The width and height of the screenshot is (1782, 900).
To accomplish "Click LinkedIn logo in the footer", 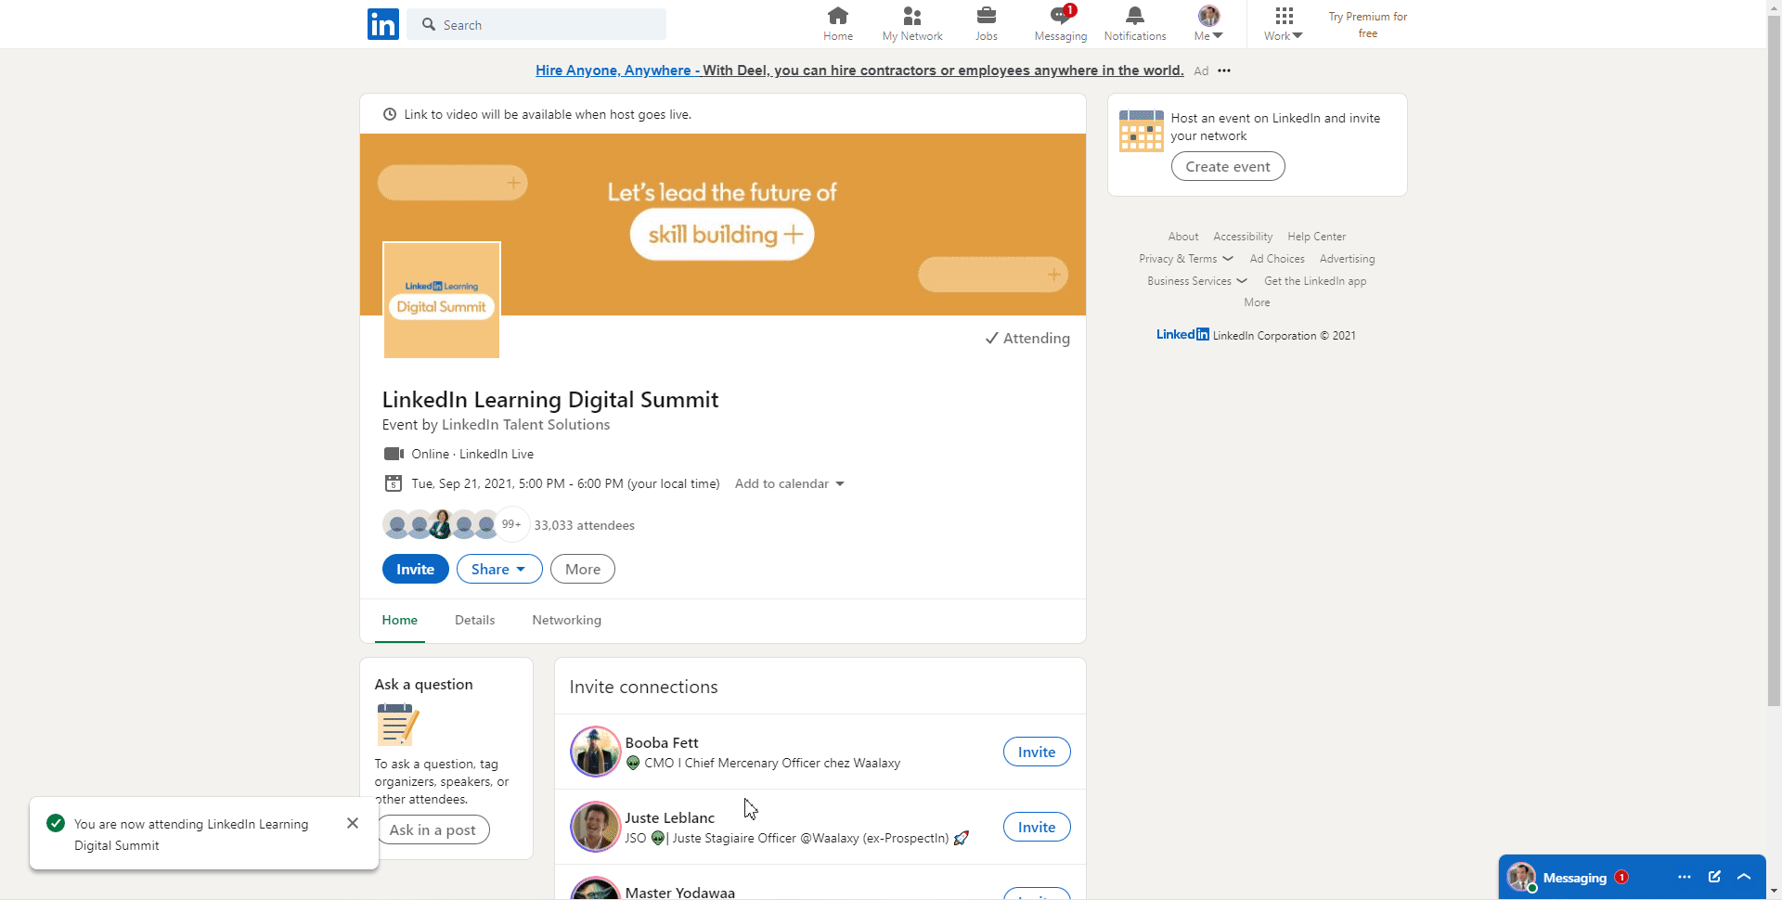I will (1182, 335).
